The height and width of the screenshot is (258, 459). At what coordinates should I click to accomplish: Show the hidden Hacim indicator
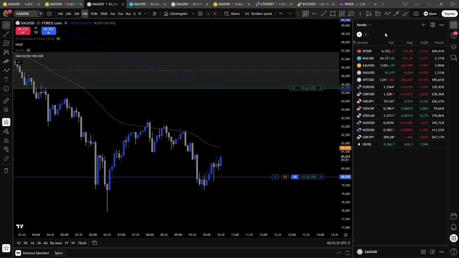click(28, 50)
